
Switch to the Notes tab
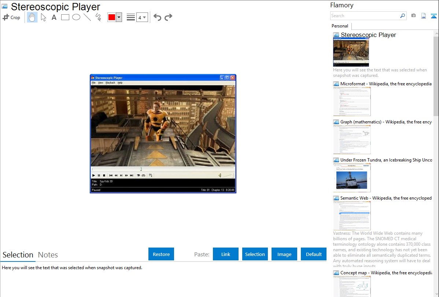tap(48, 255)
